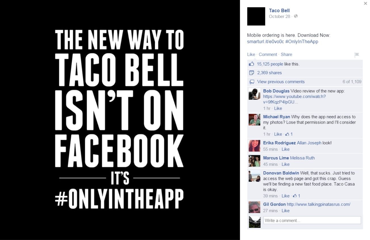Click the Write a comment field

click(x=312, y=220)
